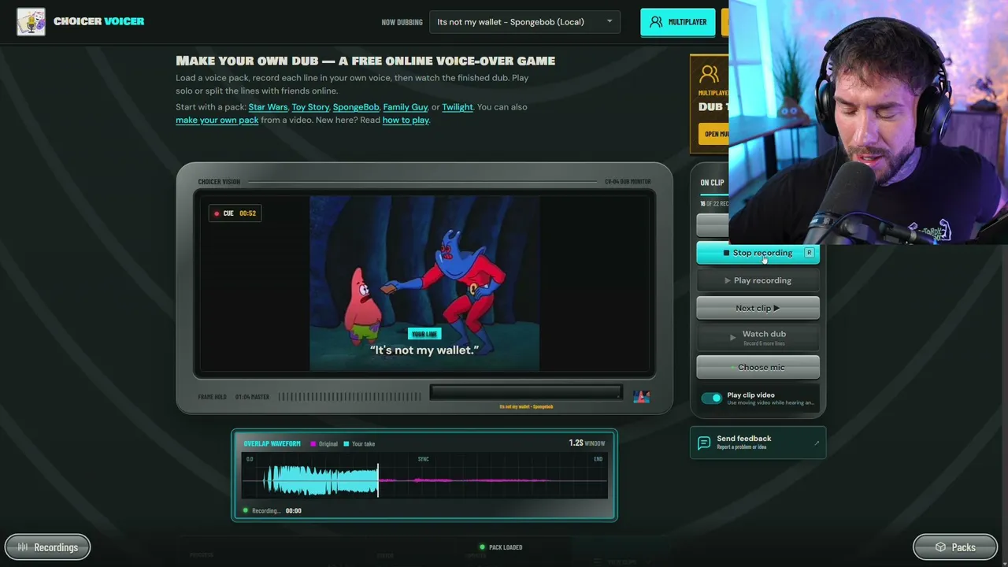
Task: Open the Recordings drawer
Action: (x=48, y=547)
